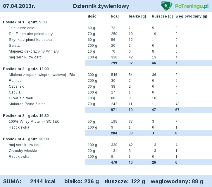Screen dimensions: 212x187
Task: Click Oliwa z oliwek kcal value 88
Action: tap(113, 98)
